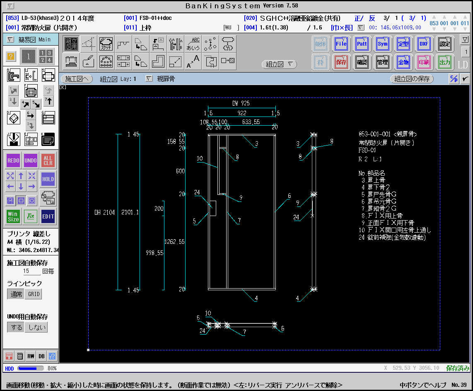Click the auto-save count field showing 15
The width and height of the screenshot is (473, 391).
31,271
